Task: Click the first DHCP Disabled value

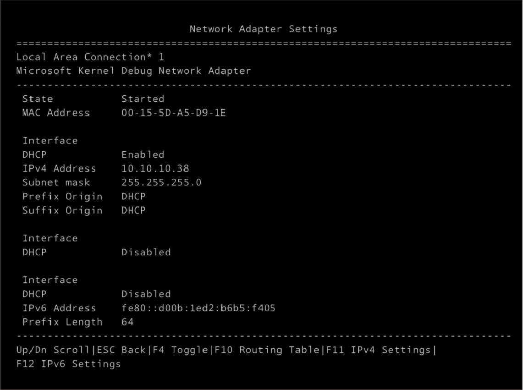Action: coord(146,252)
